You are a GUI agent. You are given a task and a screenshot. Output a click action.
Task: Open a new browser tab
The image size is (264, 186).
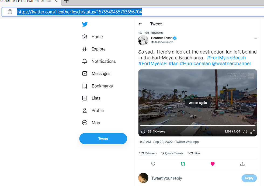point(66,1)
